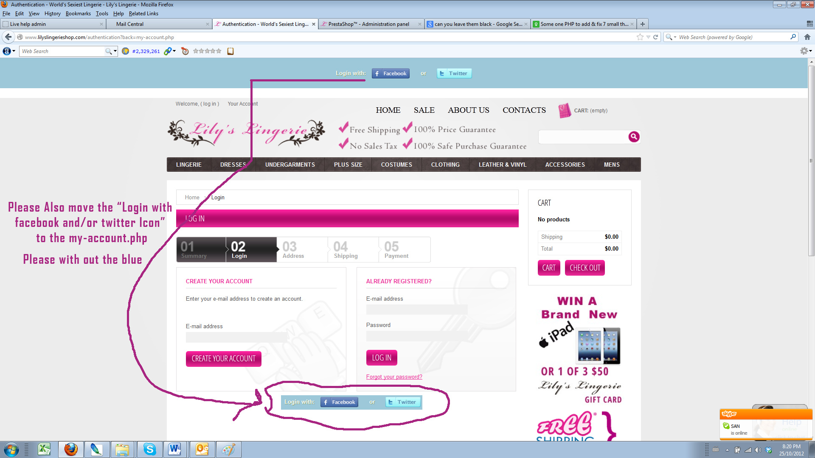
Task: Click the pink shopping bag cart icon
Action: (x=564, y=110)
